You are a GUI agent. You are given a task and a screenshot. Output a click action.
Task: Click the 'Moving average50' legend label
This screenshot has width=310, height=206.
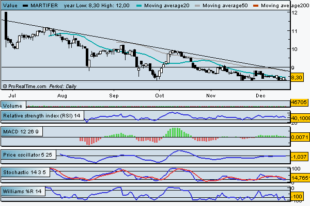tap(225, 6)
